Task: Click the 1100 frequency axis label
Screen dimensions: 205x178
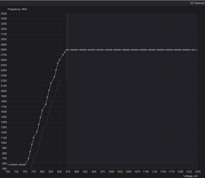Action: pyautogui.click(x=4, y=138)
